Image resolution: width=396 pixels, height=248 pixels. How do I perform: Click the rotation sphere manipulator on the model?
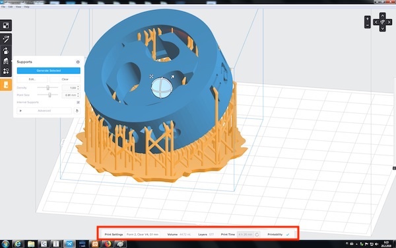(162, 88)
